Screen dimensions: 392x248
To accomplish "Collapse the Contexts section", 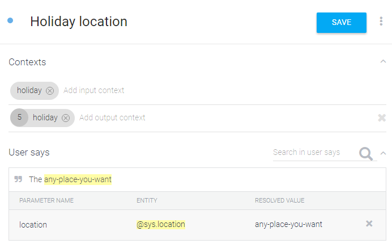I will [x=384, y=62].
